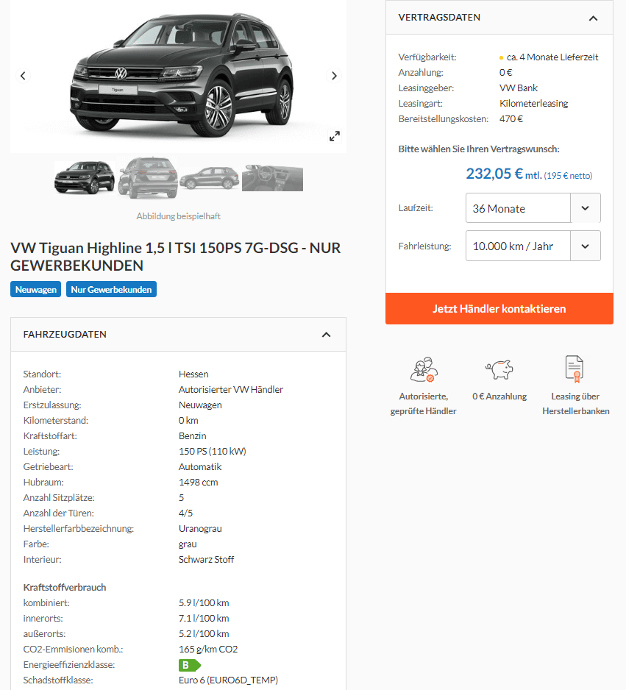626x690 pixels.
Task: Click the yellow availability status dot
Action: 502,57
